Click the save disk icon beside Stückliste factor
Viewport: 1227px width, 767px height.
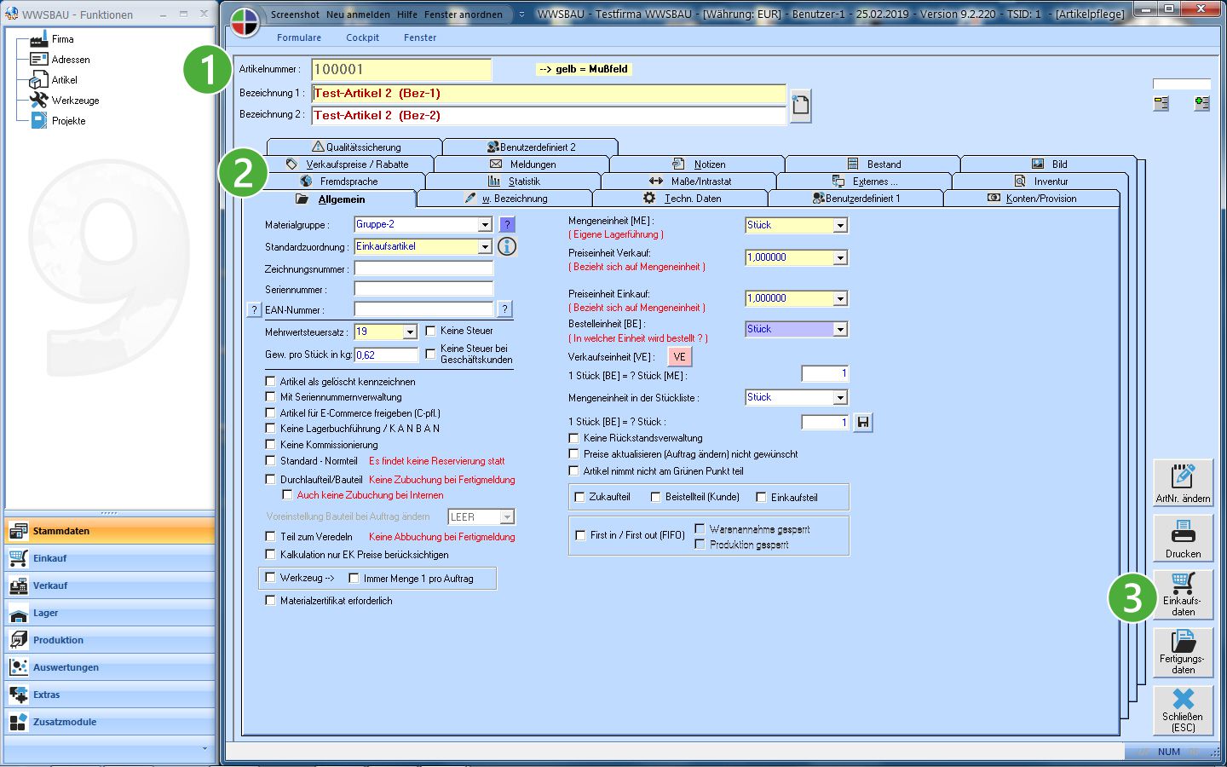coord(863,423)
